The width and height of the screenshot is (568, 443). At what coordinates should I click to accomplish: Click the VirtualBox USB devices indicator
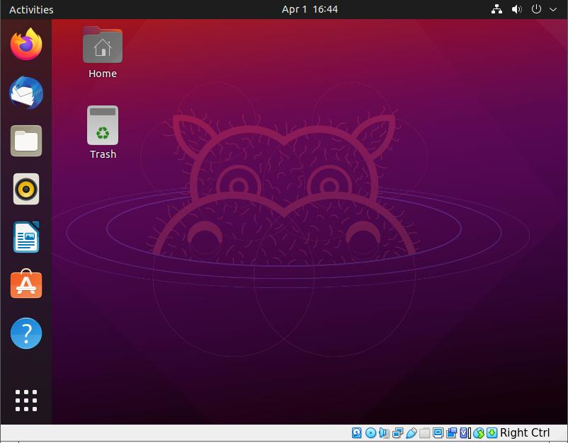(x=411, y=432)
